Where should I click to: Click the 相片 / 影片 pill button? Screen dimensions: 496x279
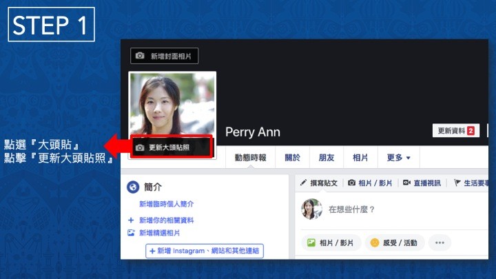coord(331,242)
